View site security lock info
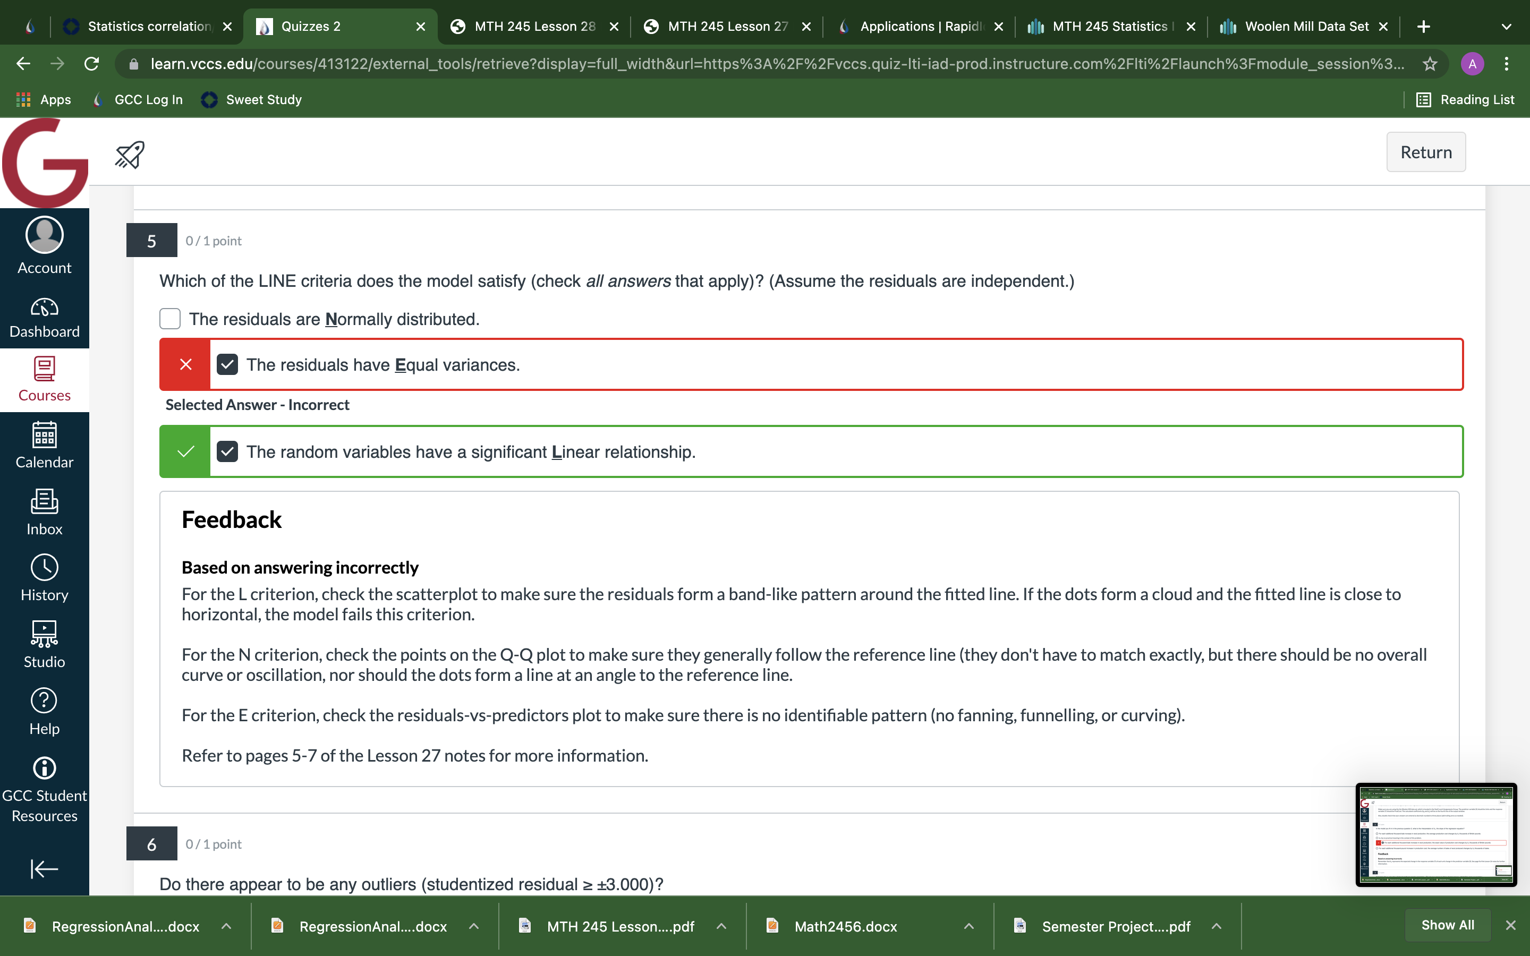Image resolution: width=1530 pixels, height=956 pixels. click(x=133, y=64)
